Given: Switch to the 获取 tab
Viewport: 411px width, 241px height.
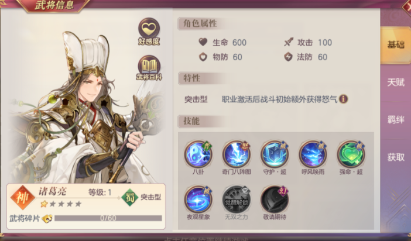Looking at the screenshot, I should click(x=396, y=157).
